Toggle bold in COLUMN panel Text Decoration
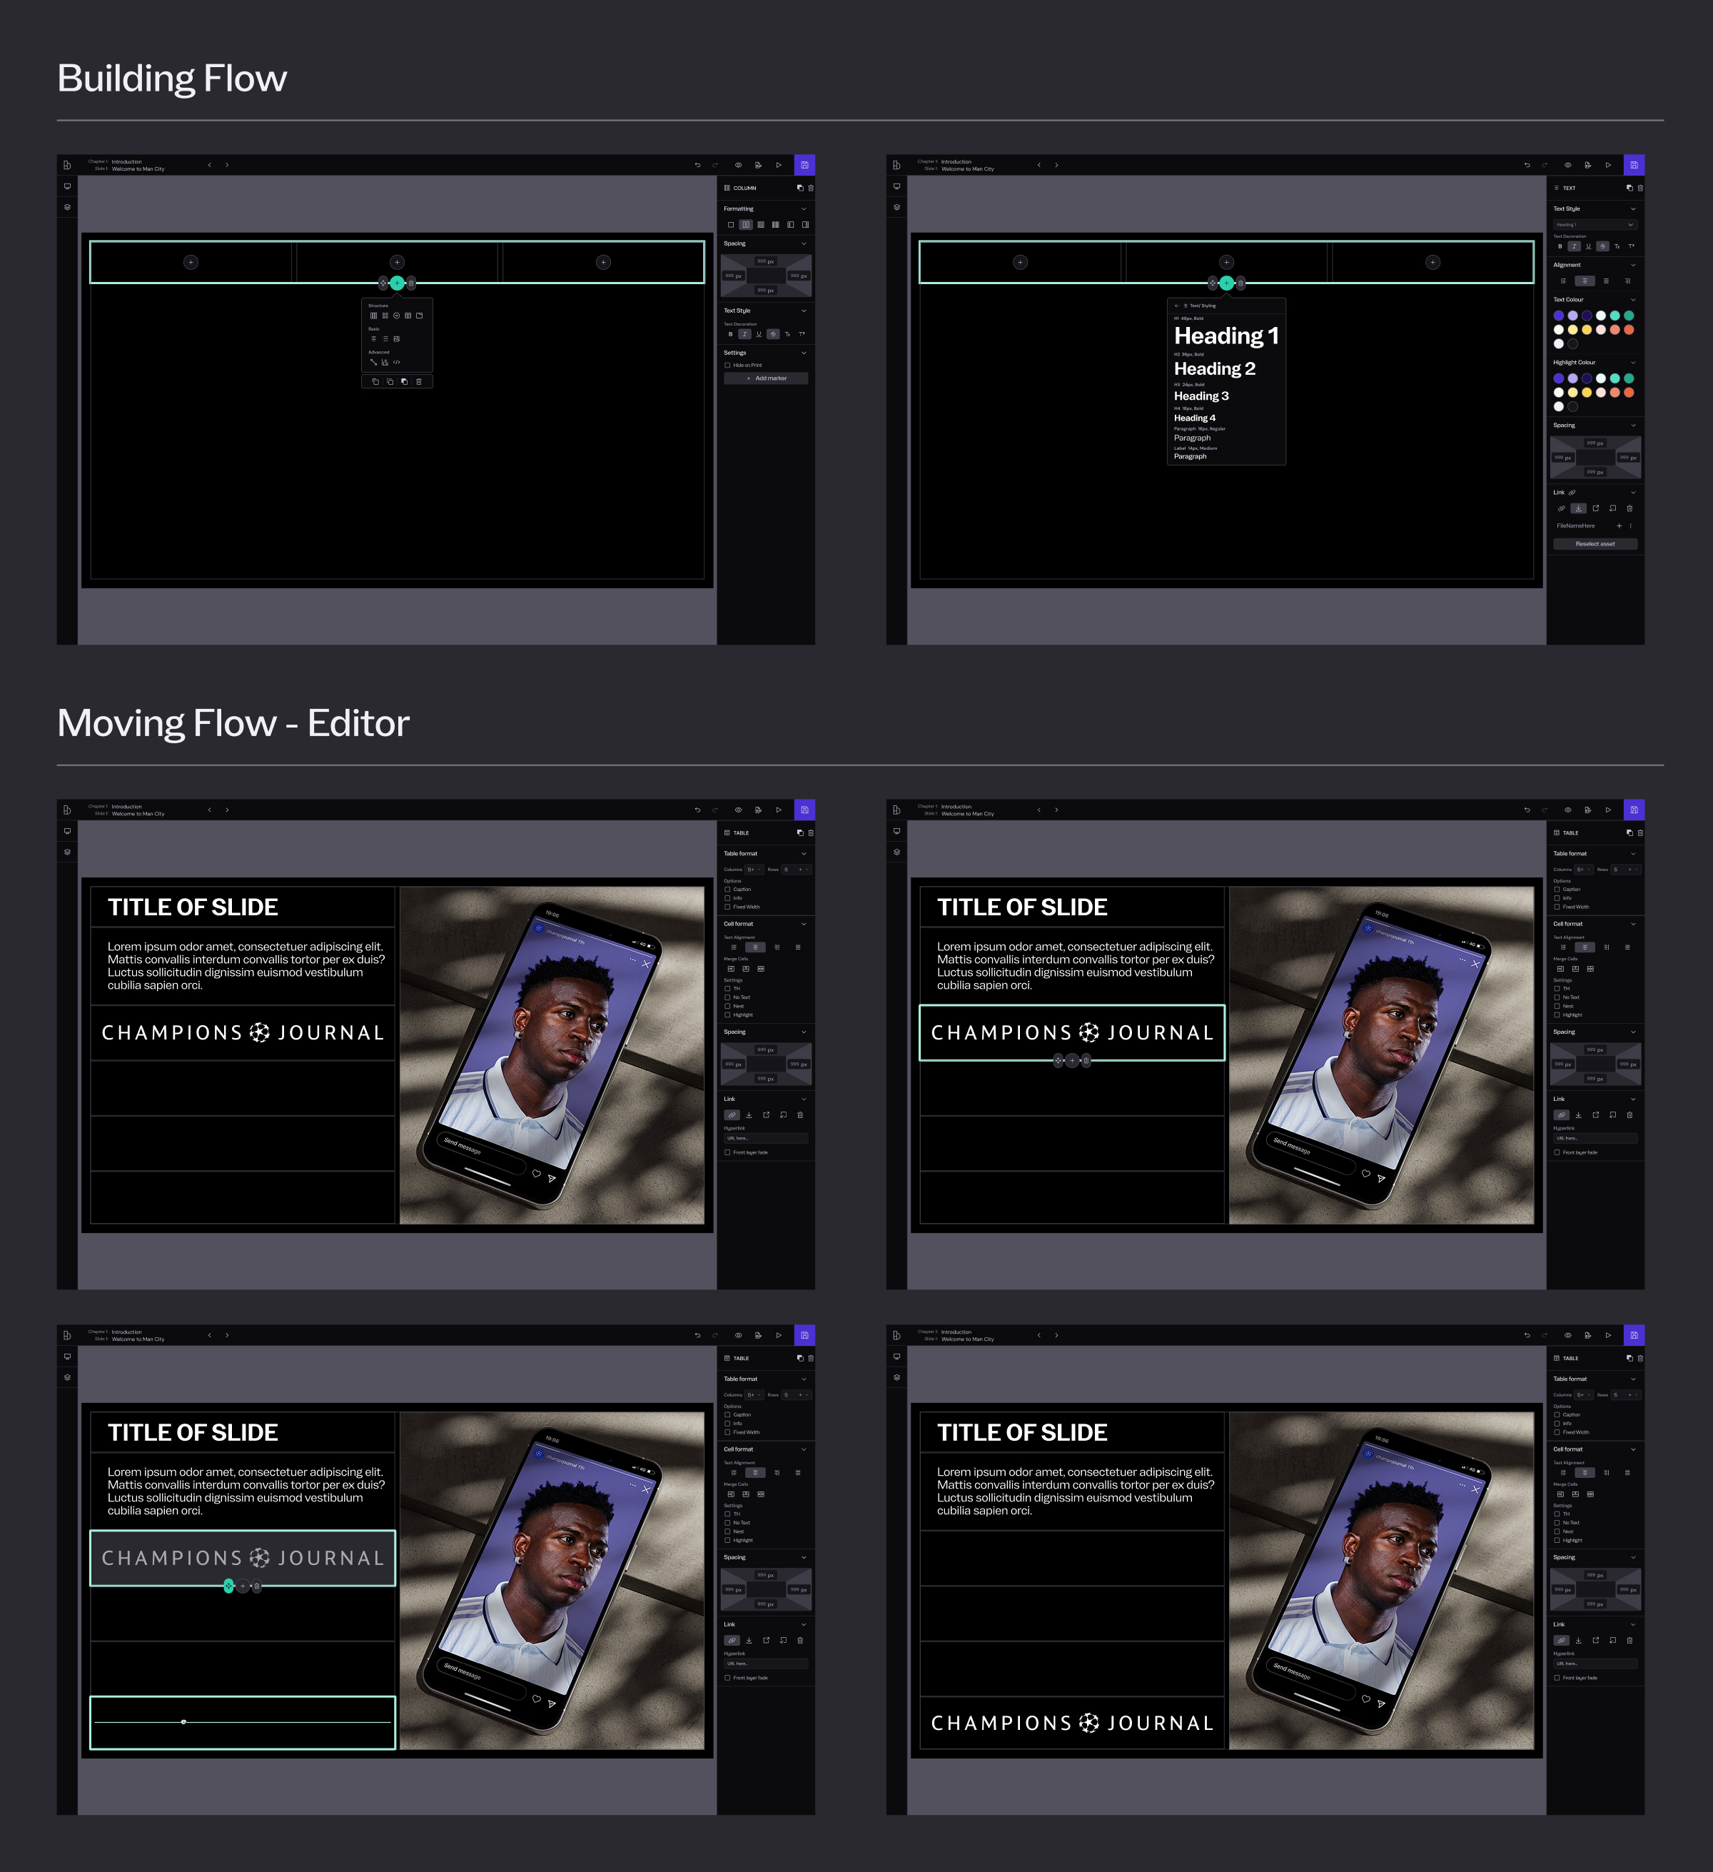This screenshot has width=1713, height=1872. 731,334
